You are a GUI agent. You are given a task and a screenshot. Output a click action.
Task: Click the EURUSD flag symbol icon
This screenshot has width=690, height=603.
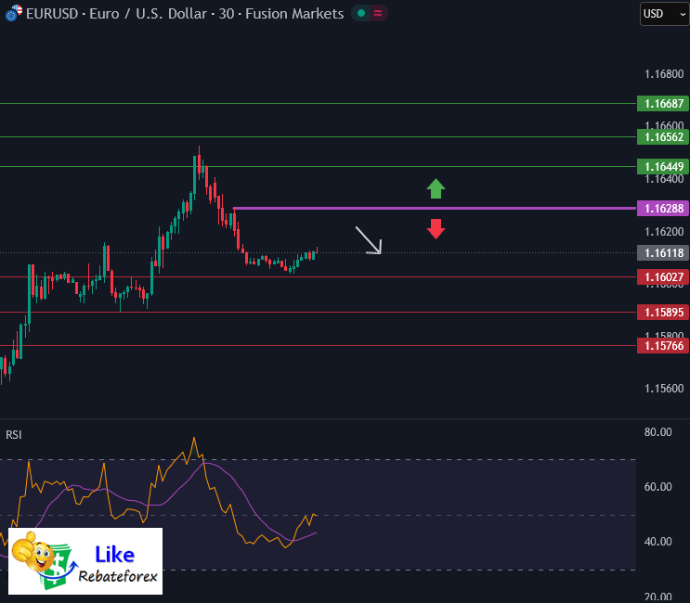(14, 13)
